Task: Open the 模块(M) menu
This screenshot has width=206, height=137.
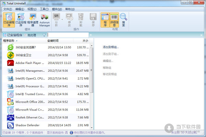Action: coord(57,9)
